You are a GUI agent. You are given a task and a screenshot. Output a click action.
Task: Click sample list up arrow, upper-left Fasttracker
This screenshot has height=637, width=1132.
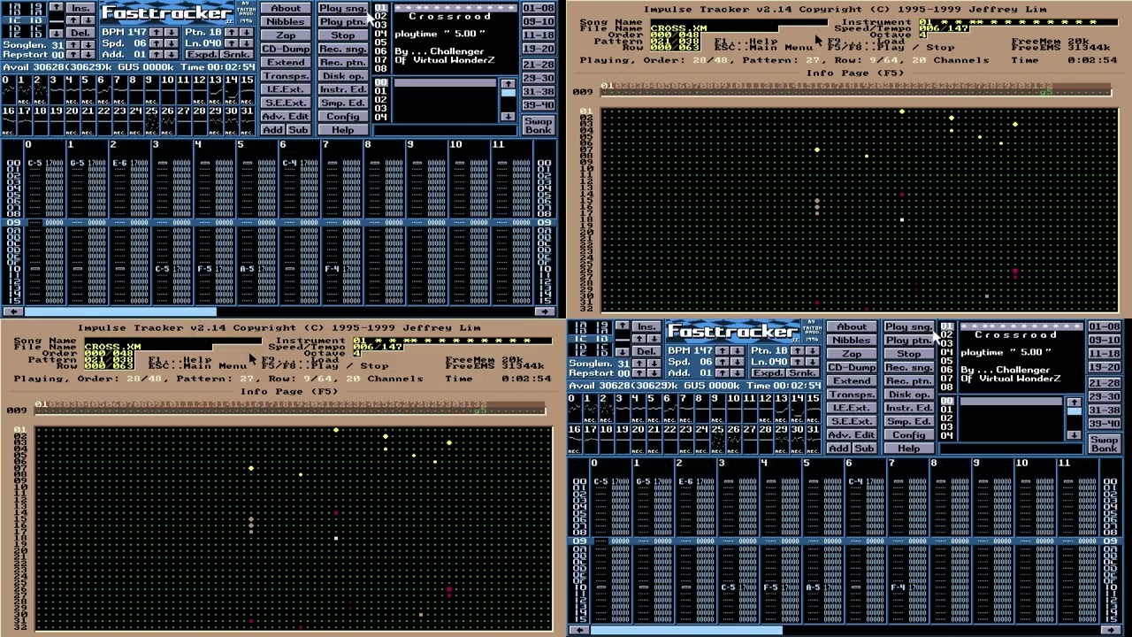(509, 84)
